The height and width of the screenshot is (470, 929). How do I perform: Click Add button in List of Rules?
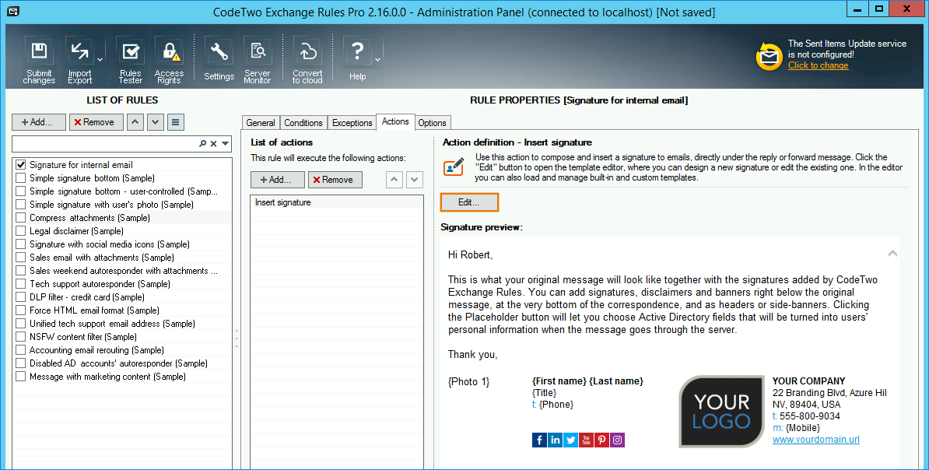tap(38, 122)
